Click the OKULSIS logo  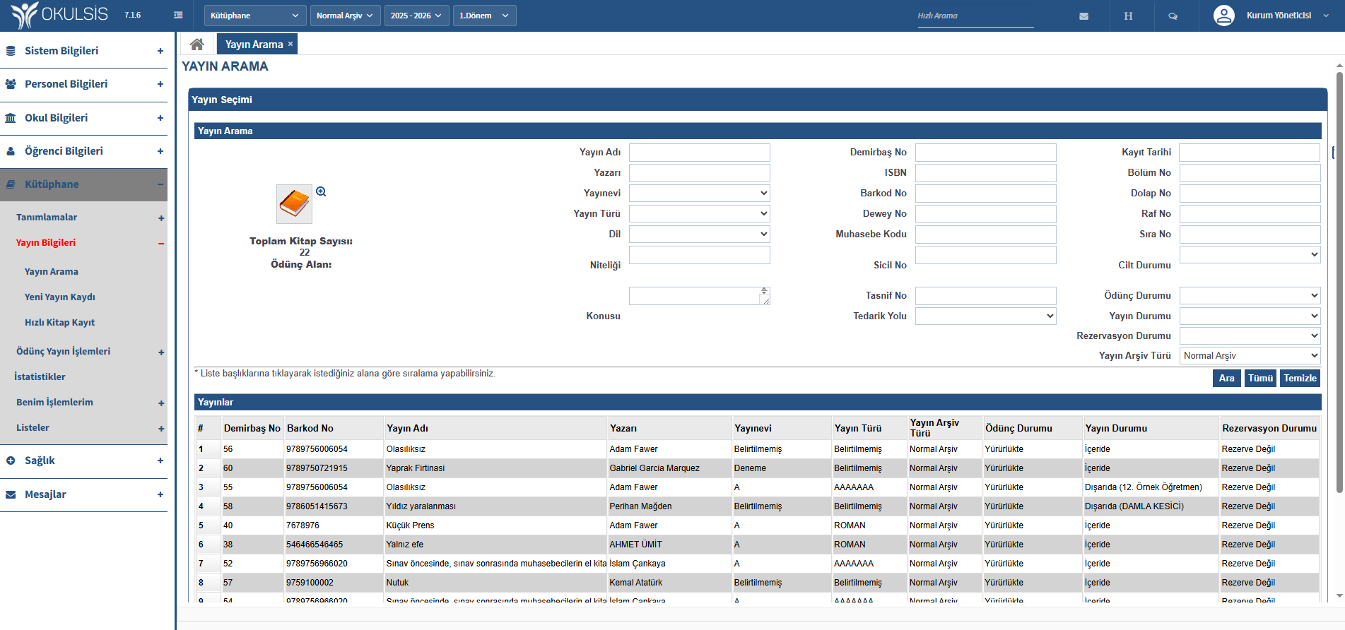pyautogui.click(x=61, y=15)
